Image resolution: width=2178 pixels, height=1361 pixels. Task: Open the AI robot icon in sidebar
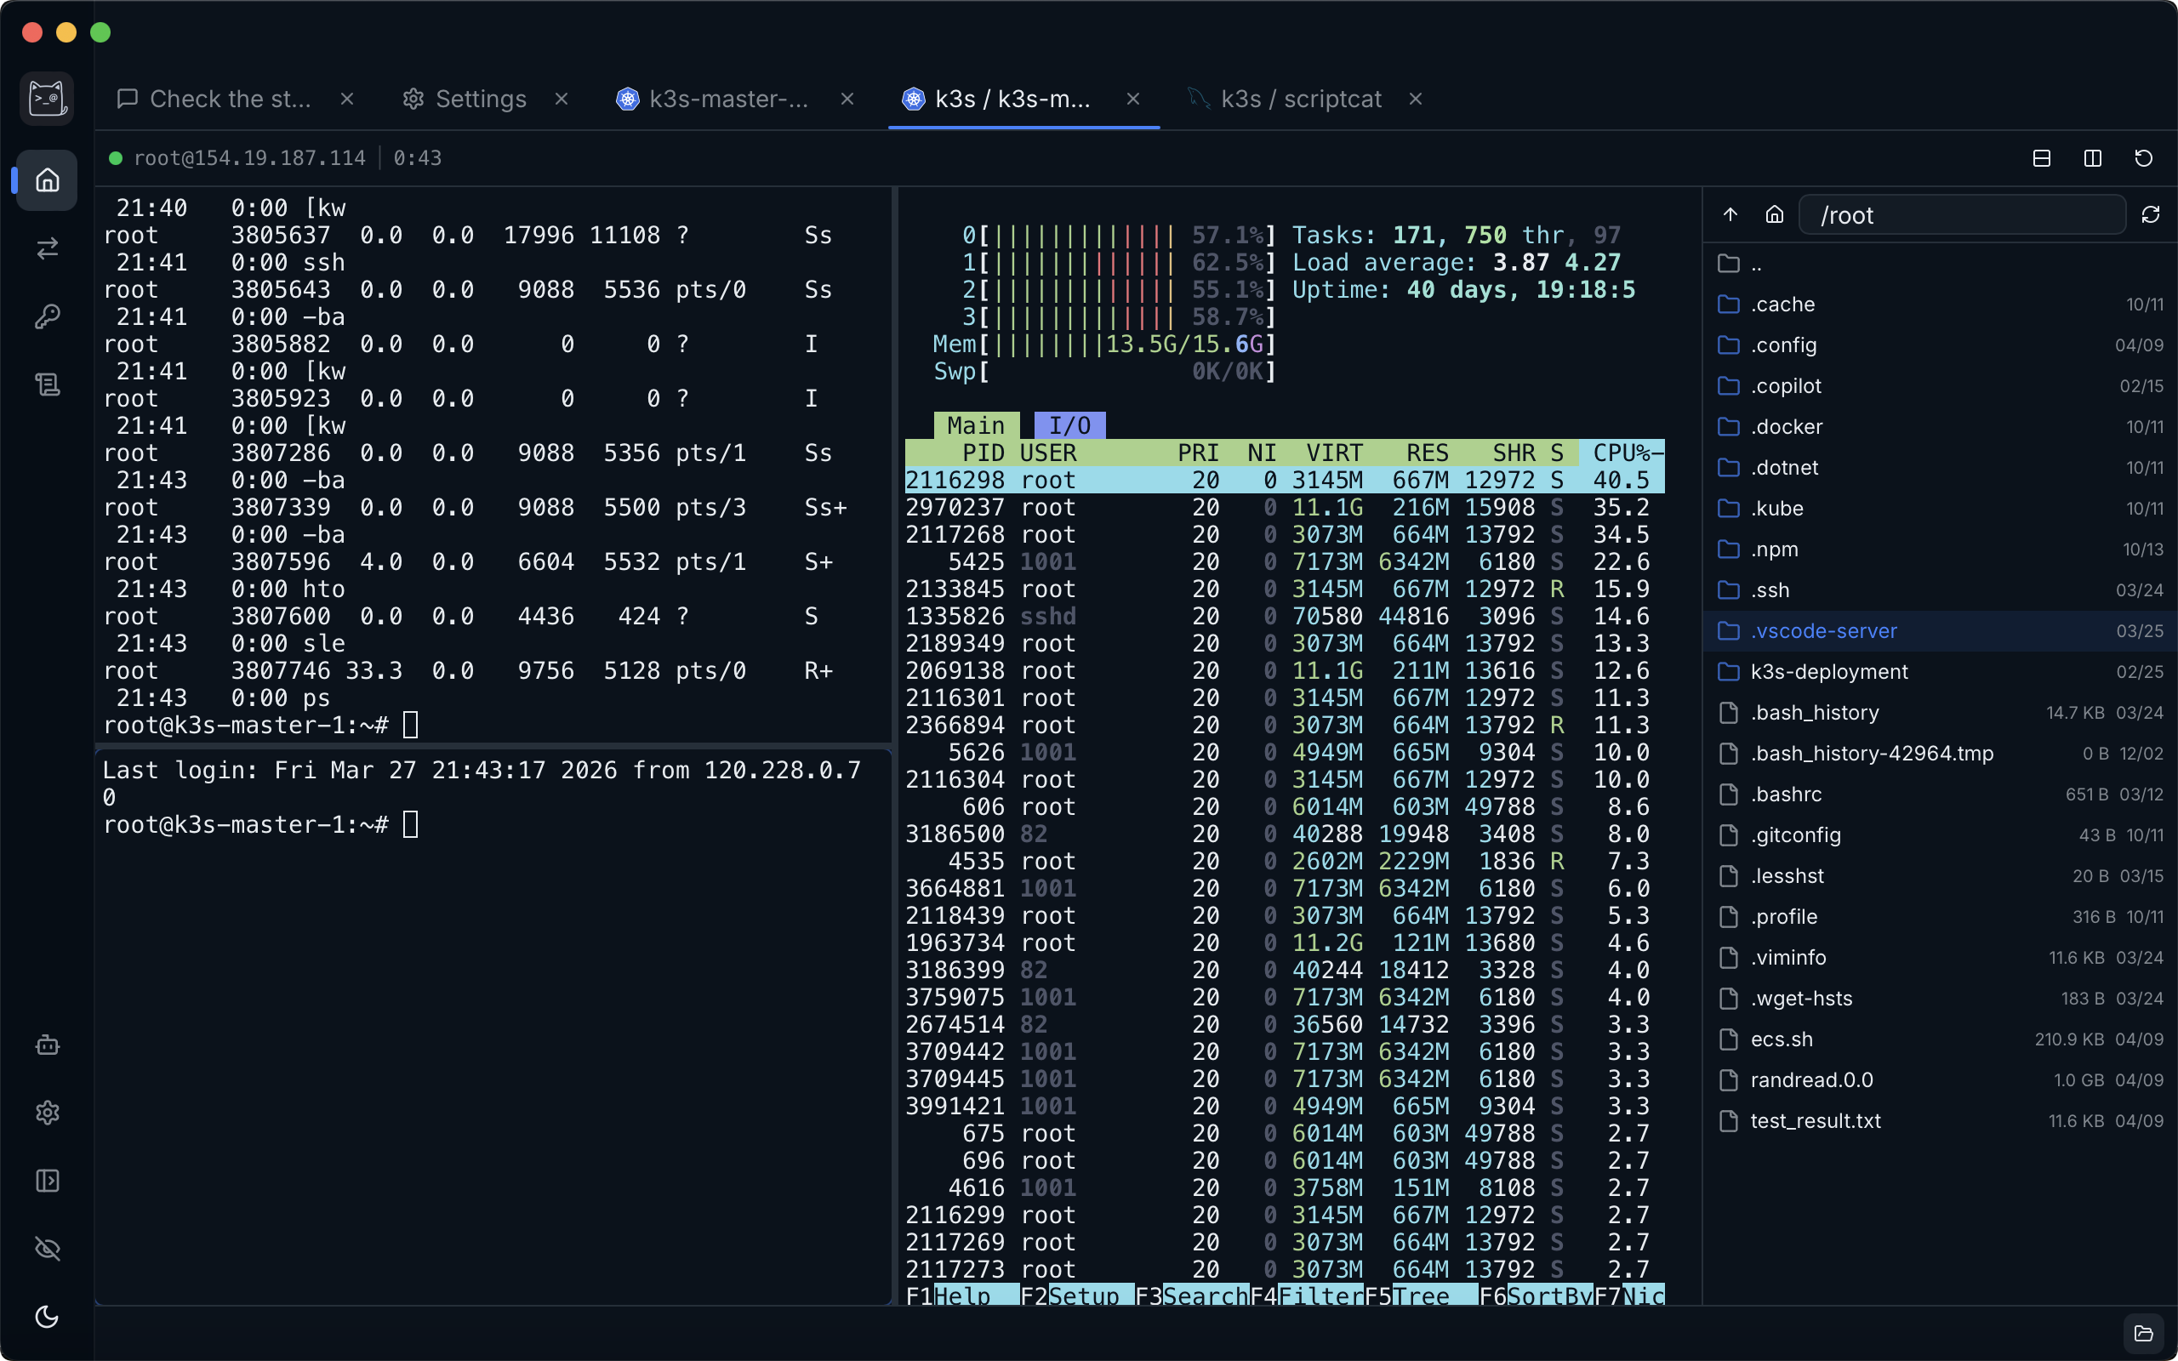(x=47, y=1045)
